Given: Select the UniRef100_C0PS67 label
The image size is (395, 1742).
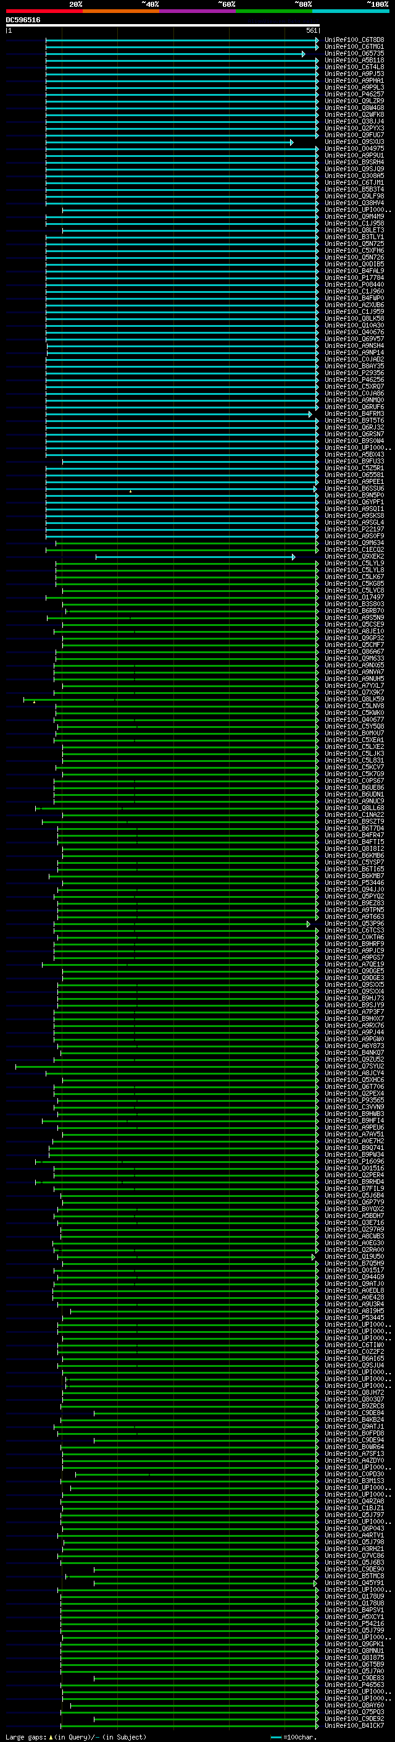Looking at the screenshot, I should 354,781.
